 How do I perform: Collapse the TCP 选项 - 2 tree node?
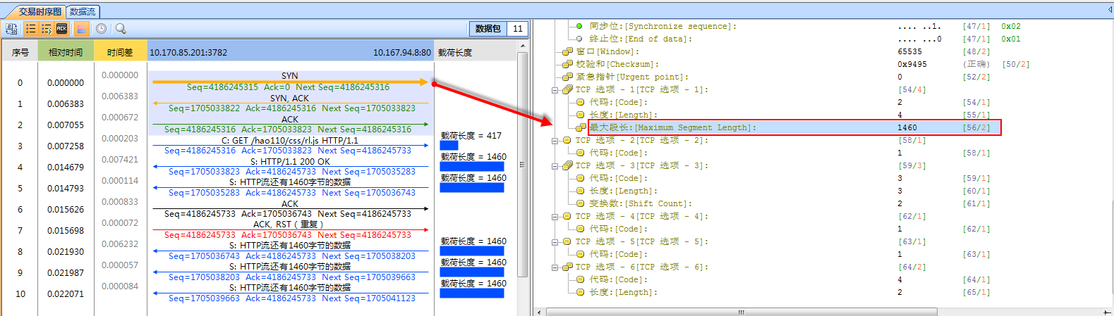[555, 141]
